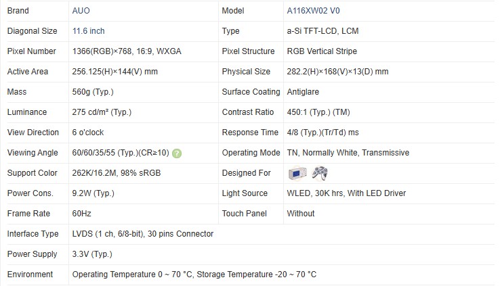The width and height of the screenshot is (500, 286).
Task: Click the industrial monitor Designed For icon
Action: [297, 173]
